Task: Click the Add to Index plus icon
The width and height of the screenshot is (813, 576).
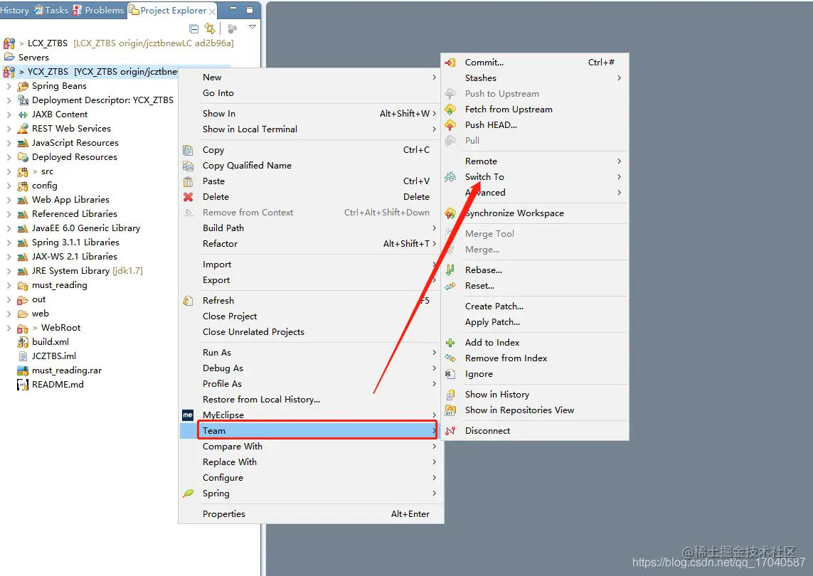Action: pos(450,343)
